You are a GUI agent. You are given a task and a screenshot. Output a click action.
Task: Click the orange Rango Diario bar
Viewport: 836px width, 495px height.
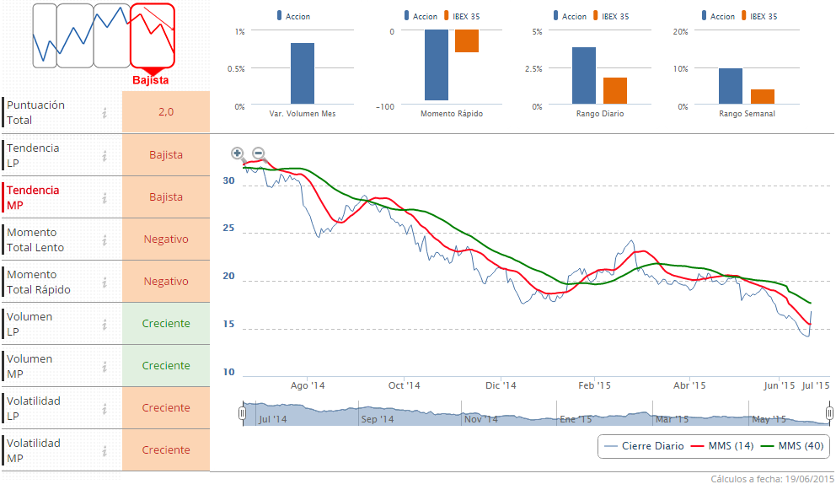point(614,91)
